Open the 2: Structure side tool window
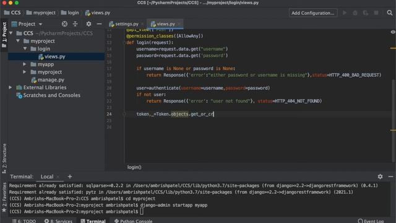This screenshot has height=223, width=396. (x=4, y=158)
